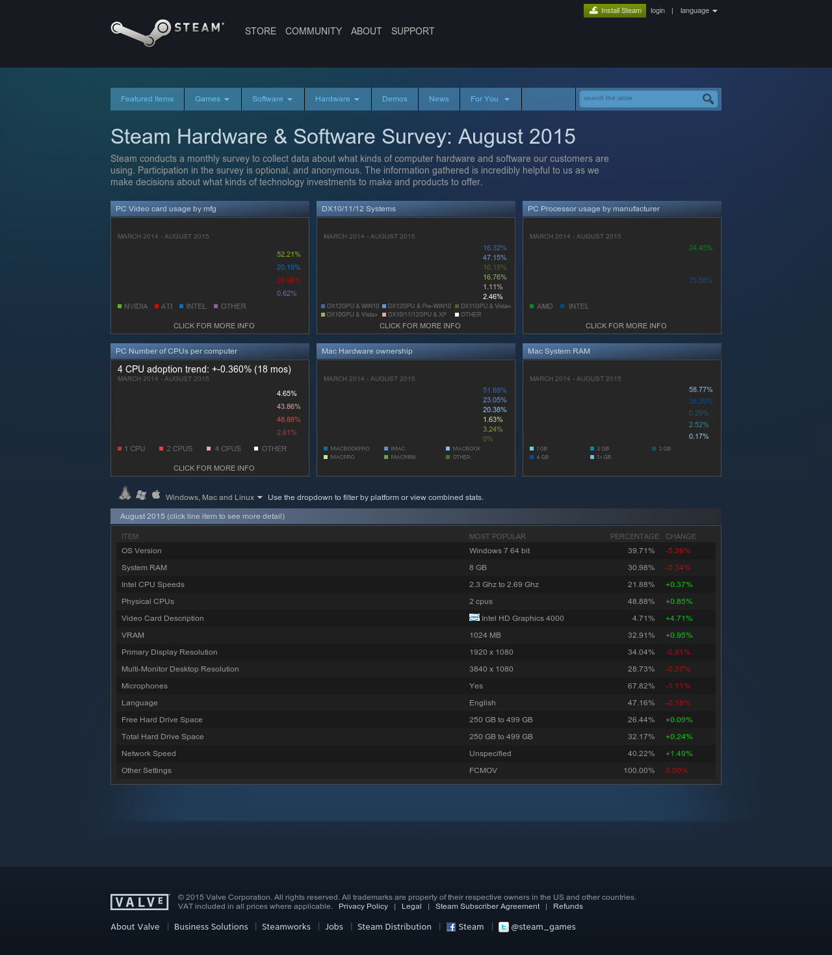Open the Twitter icon in the footer
Screen dimensions: 832x955
(x=503, y=927)
